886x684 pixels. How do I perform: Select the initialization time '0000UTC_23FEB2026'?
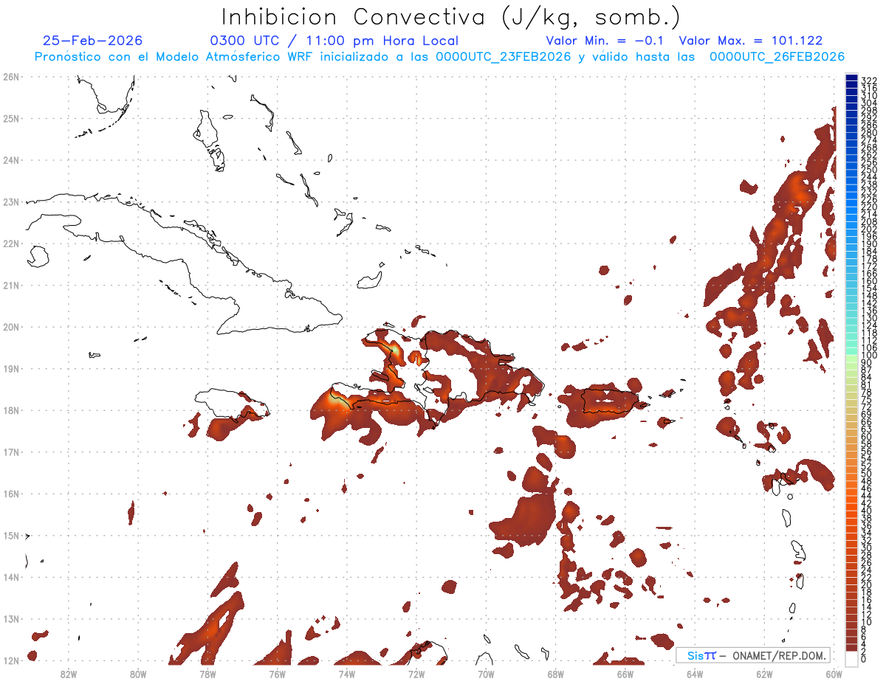click(x=504, y=57)
